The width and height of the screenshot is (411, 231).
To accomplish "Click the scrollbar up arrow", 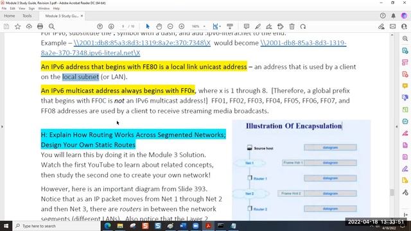I will (392, 35).
